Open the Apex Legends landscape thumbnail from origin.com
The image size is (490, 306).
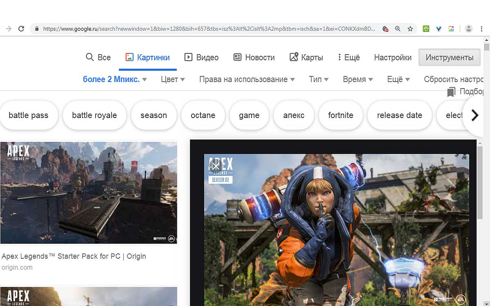point(89,193)
